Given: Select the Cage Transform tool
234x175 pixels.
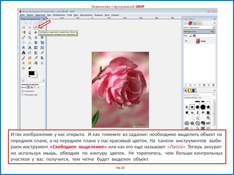Looking at the screenshot, I should 42,48.
